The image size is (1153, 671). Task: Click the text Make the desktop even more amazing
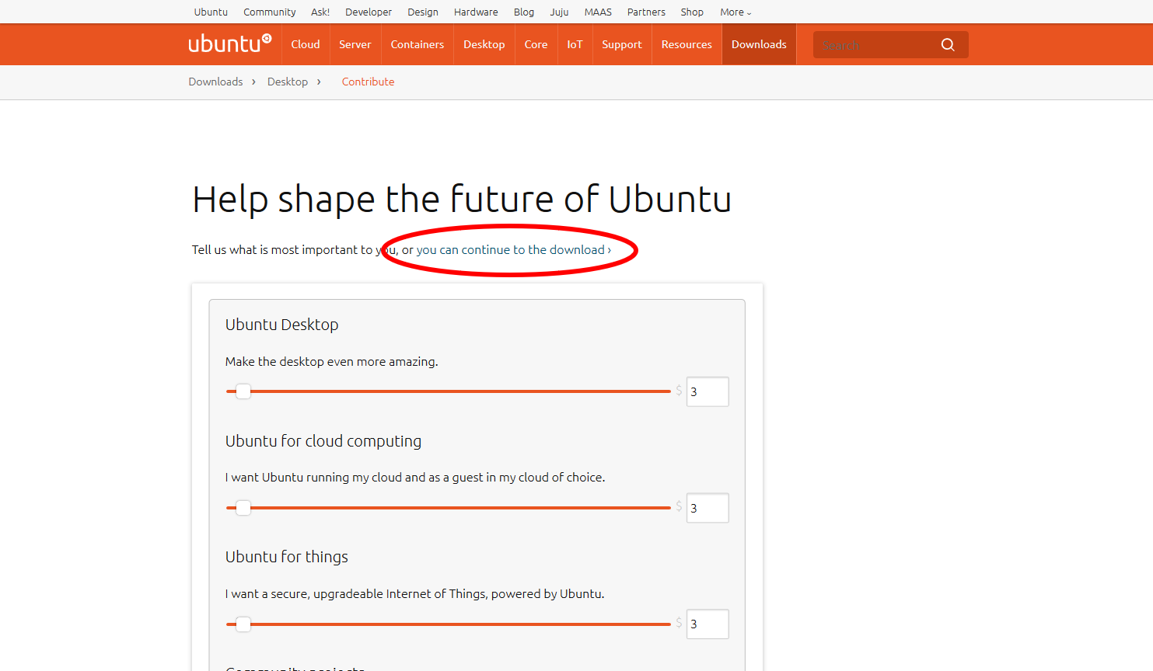(332, 362)
